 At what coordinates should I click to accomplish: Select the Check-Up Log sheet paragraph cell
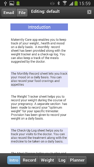click(39, 136)
